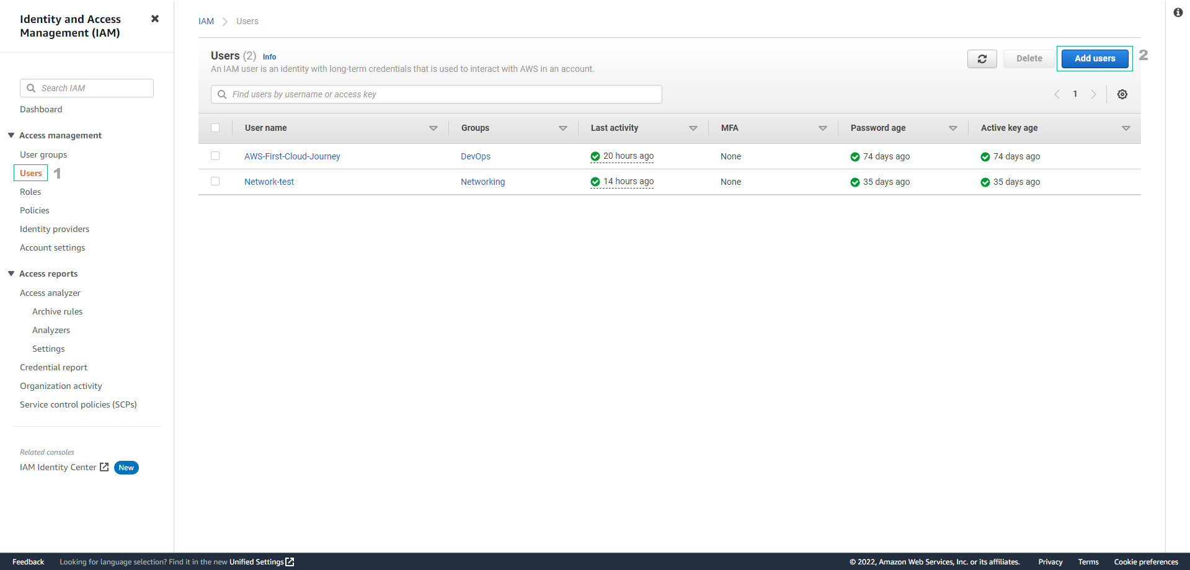
Task: Open IAM Identity Center external link icon
Action: [x=104, y=467]
